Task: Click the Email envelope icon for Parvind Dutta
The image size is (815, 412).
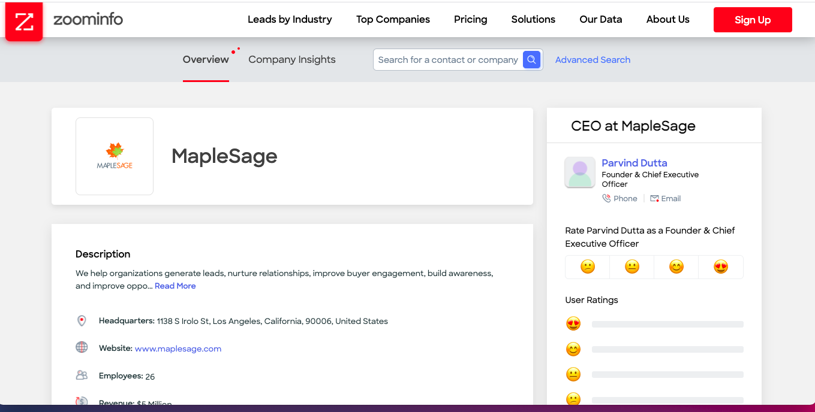Action: pyautogui.click(x=655, y=198)
